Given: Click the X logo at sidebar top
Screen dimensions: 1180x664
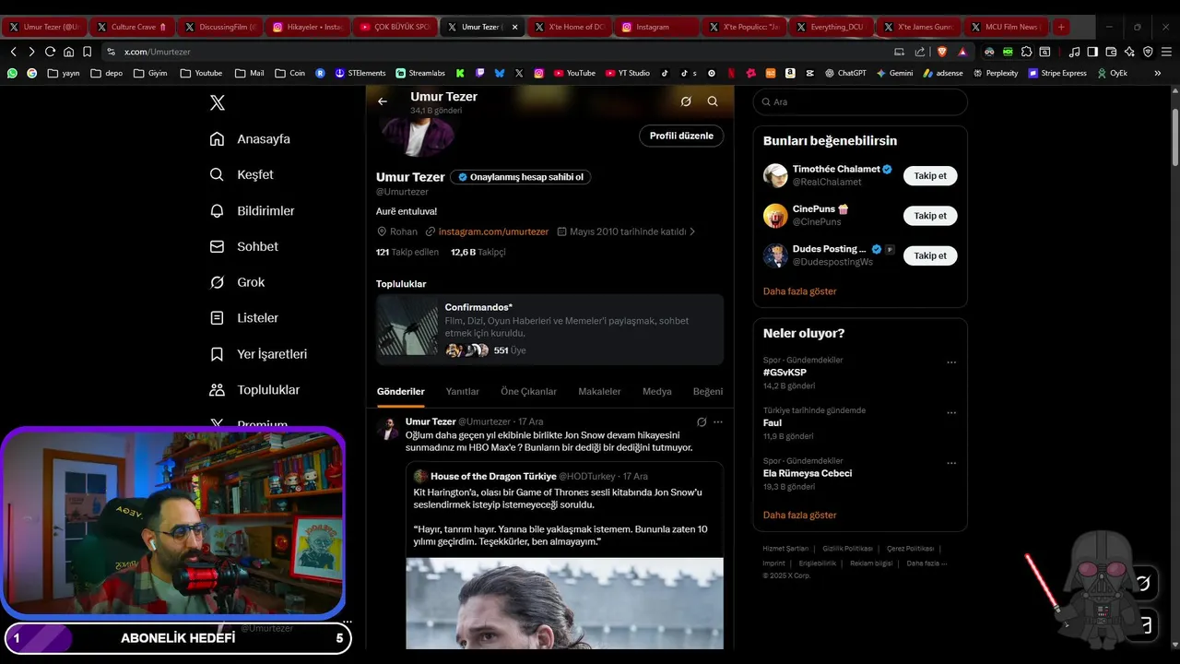Looking at the screenshot, I should [x=217, y=103].
